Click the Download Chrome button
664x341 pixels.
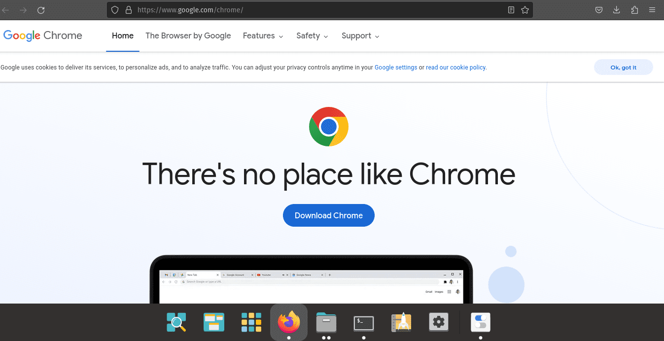point(329,215)
